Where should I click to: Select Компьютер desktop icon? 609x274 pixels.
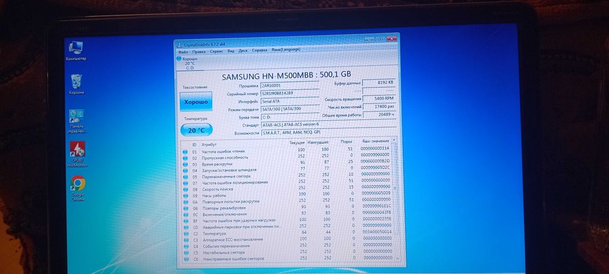click(76, 51)
